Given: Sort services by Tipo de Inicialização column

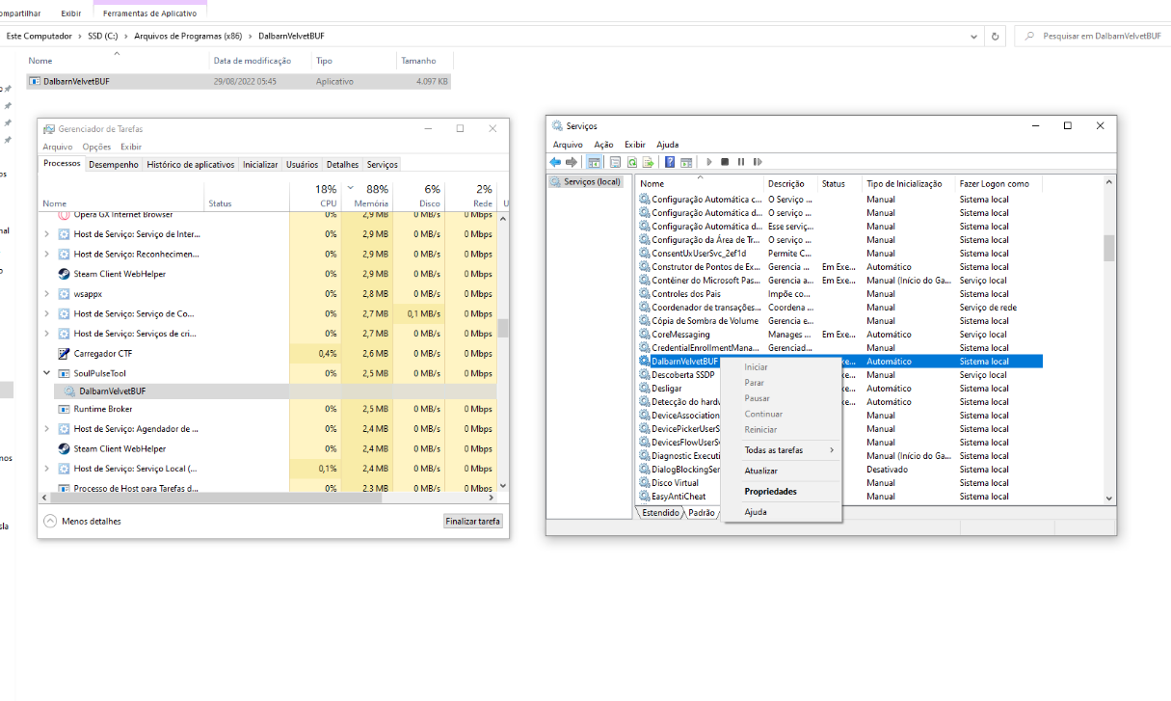Looking at the screenshot, I should point(907,183).
